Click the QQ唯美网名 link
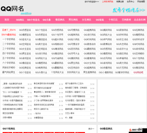 (41, 68)
